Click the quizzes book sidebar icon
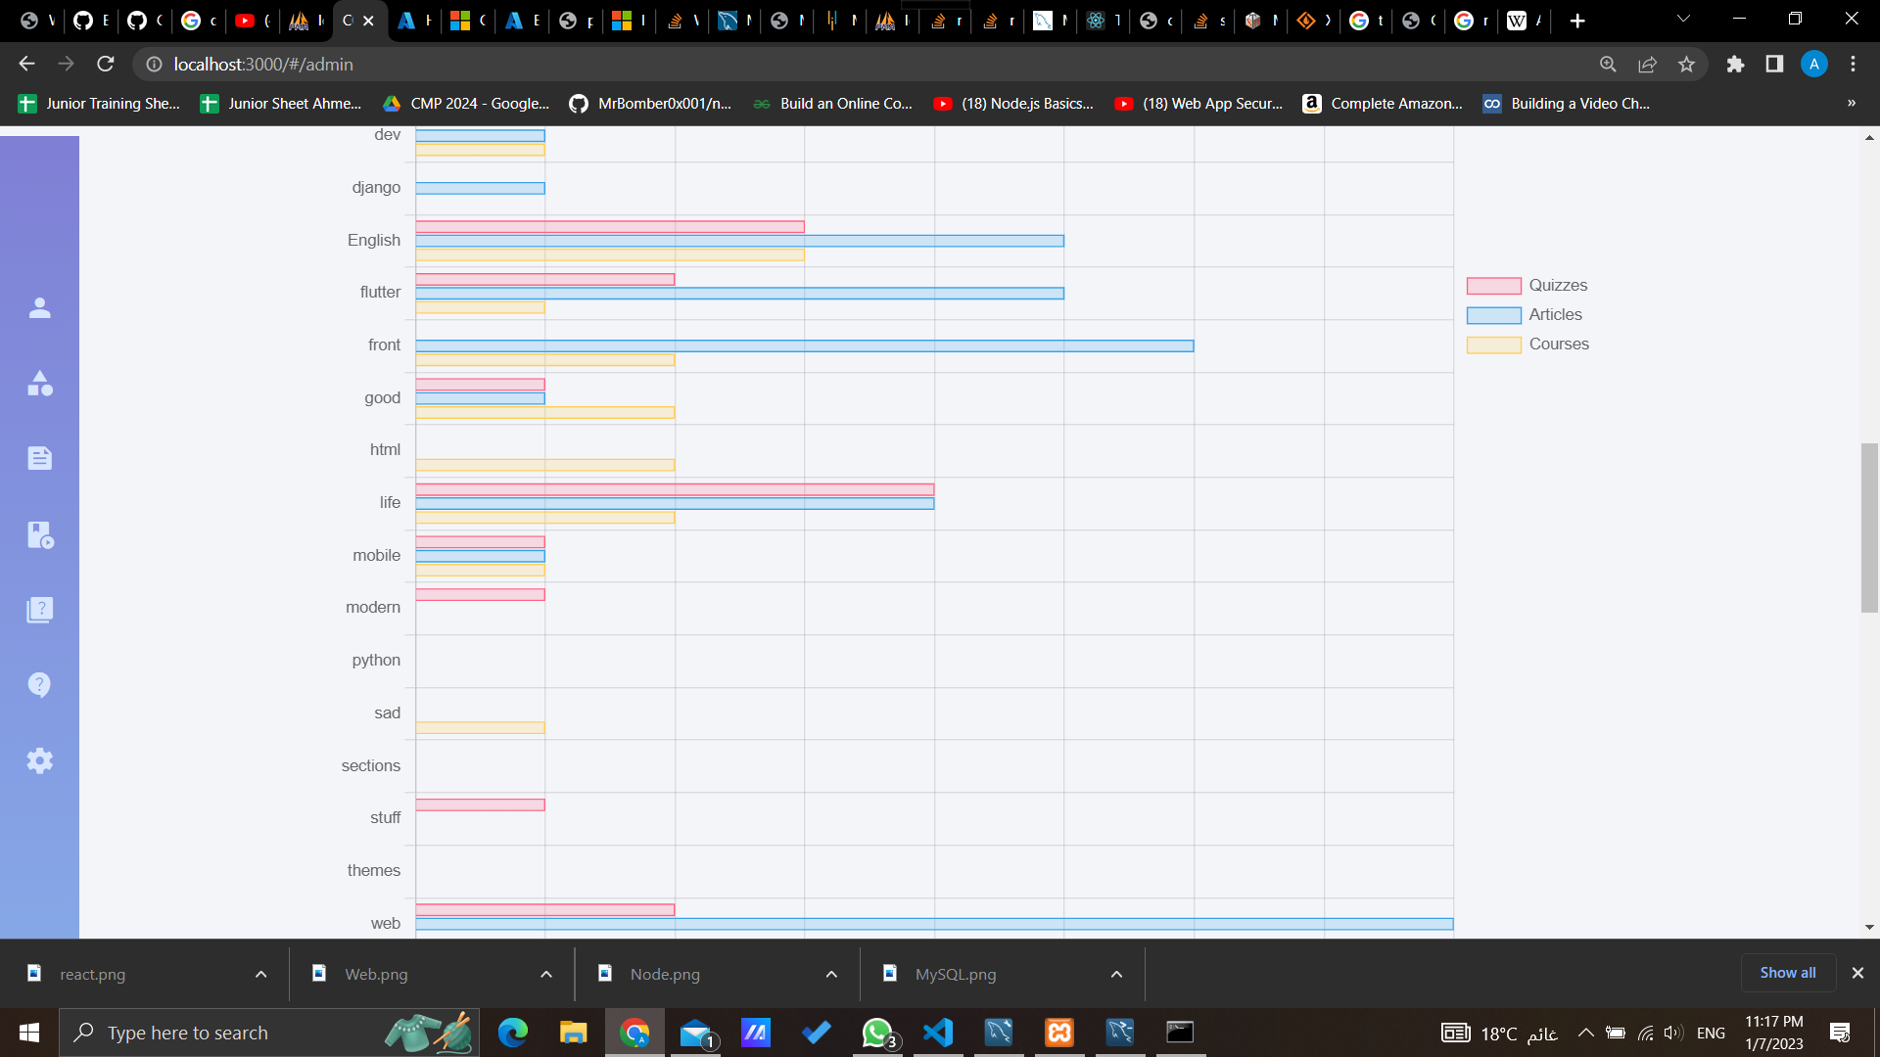 tap(39, 610)
